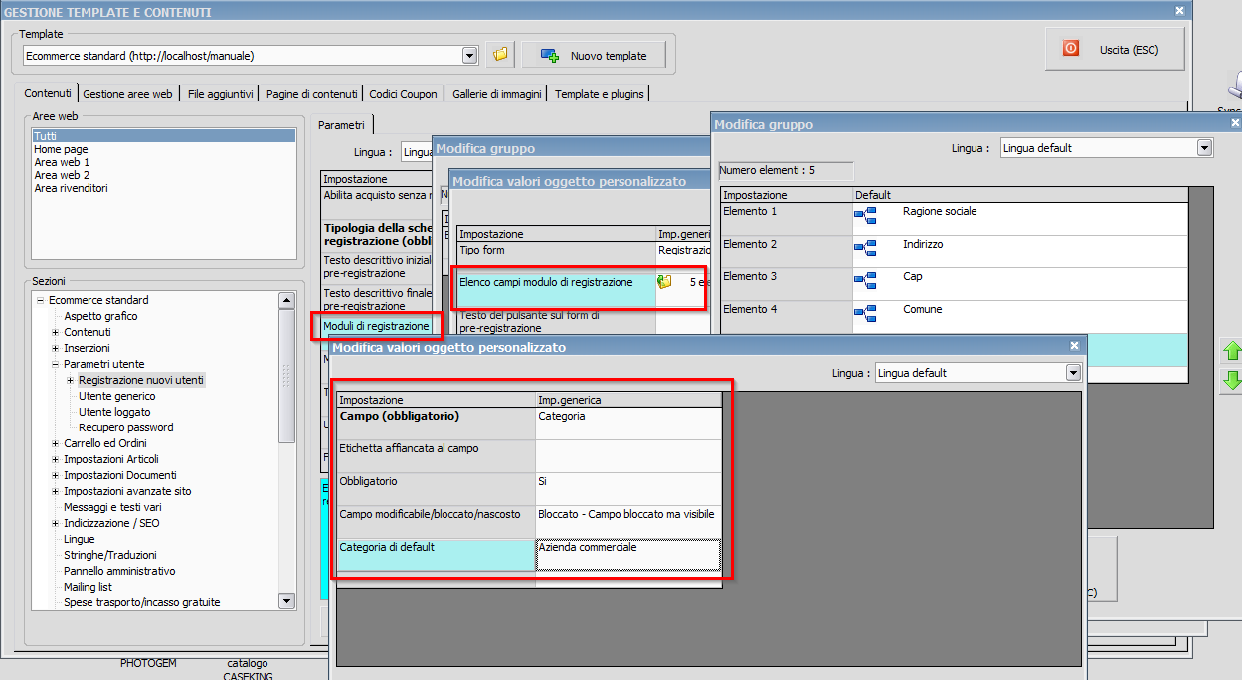This screenshot has width=1242, height=680.
Task: Click the Obbligatorio Si value cell
Action: coord(628,488)
